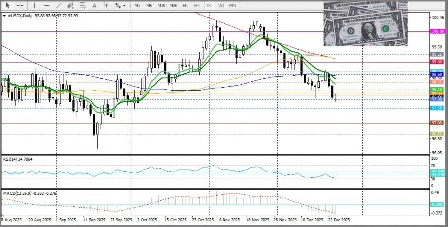Image resolution: width=448 pixels, height=227 pixels.
Task: Open the arrows and shapes dropdown
Action: 120,5
